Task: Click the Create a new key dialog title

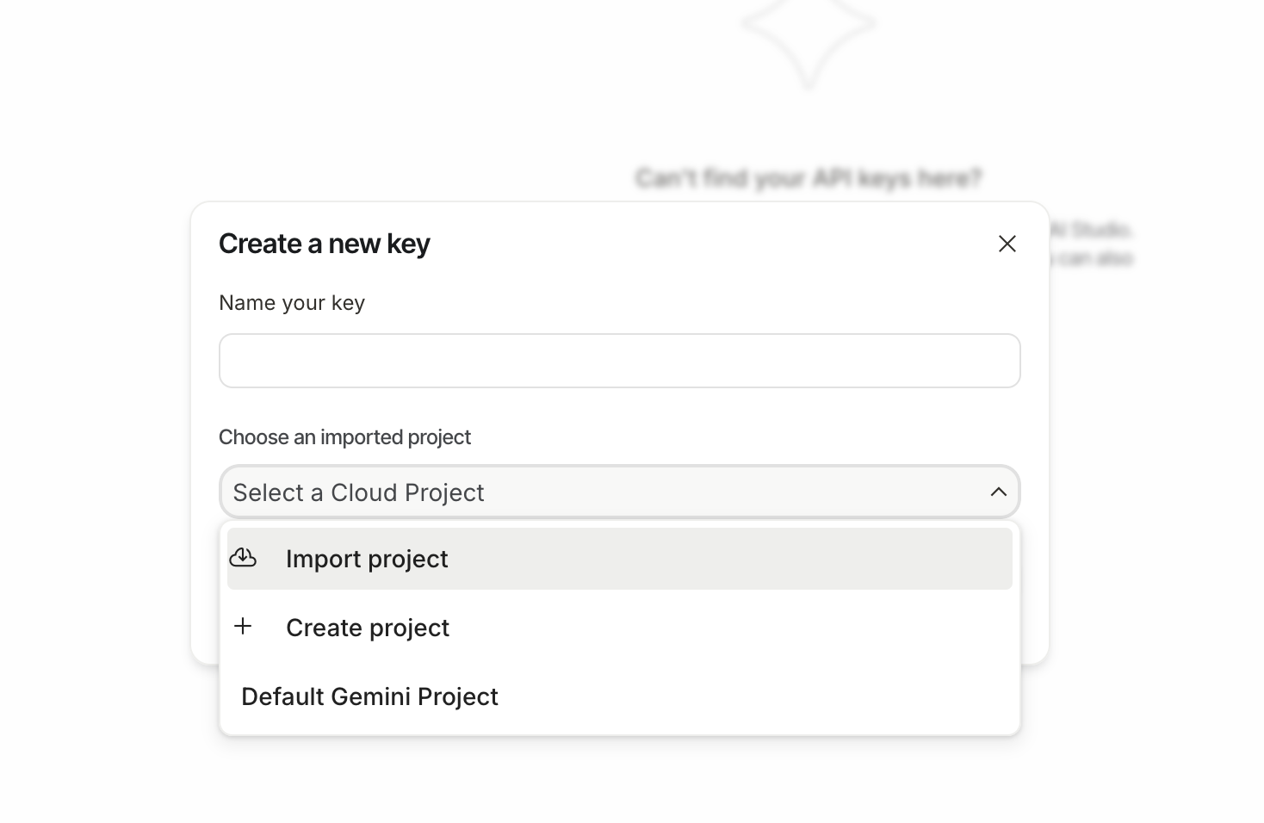Action: click(325, 244)
